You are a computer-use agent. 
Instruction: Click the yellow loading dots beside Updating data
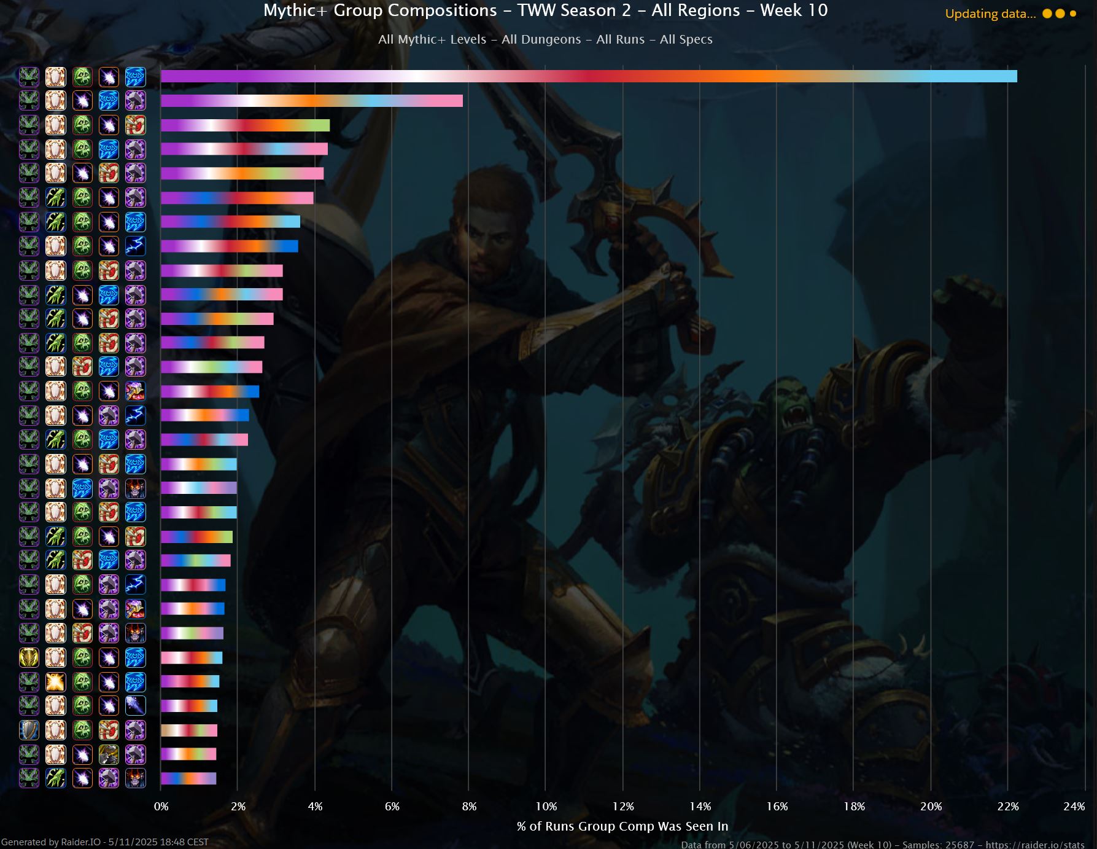pos(1060,14)
